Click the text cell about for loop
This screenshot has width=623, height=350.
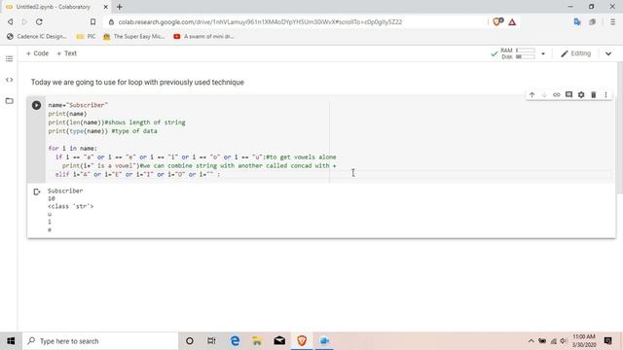[137, 82]
